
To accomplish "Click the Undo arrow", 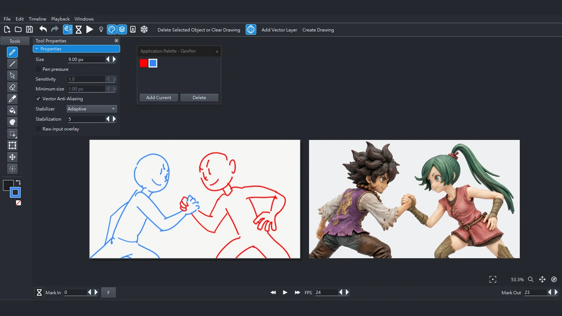I will click(x=43, y=29).
